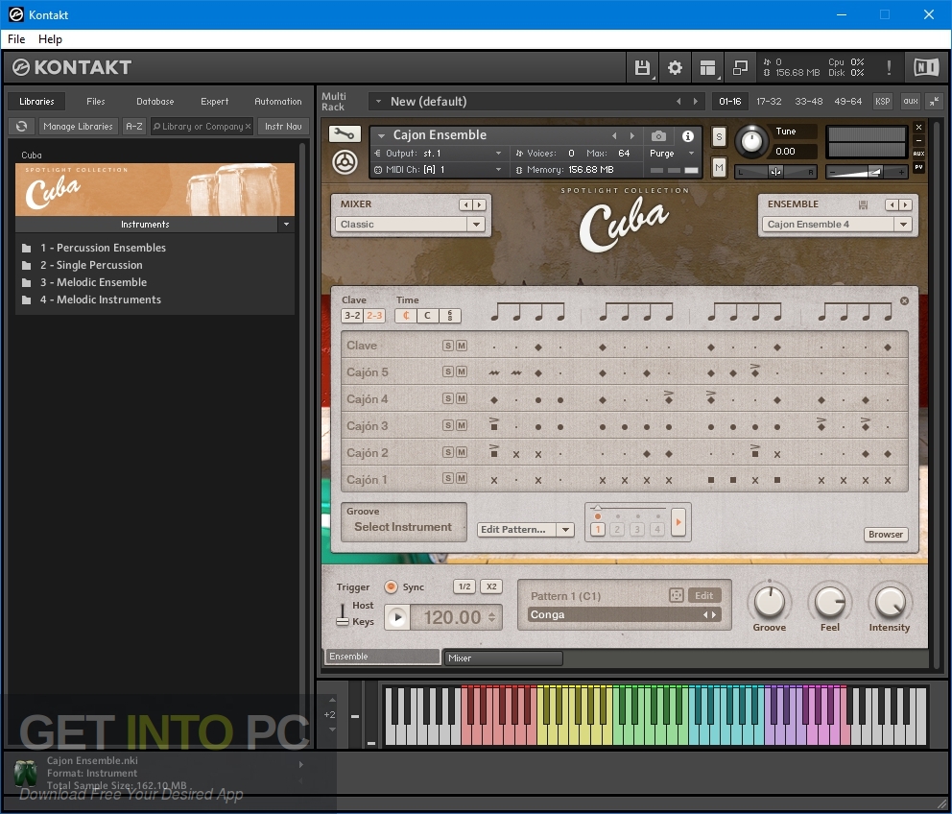The width and height of the screenshot is (952, 814).
Task: Close the pattern grid panel
Action: tap(904, 300)
